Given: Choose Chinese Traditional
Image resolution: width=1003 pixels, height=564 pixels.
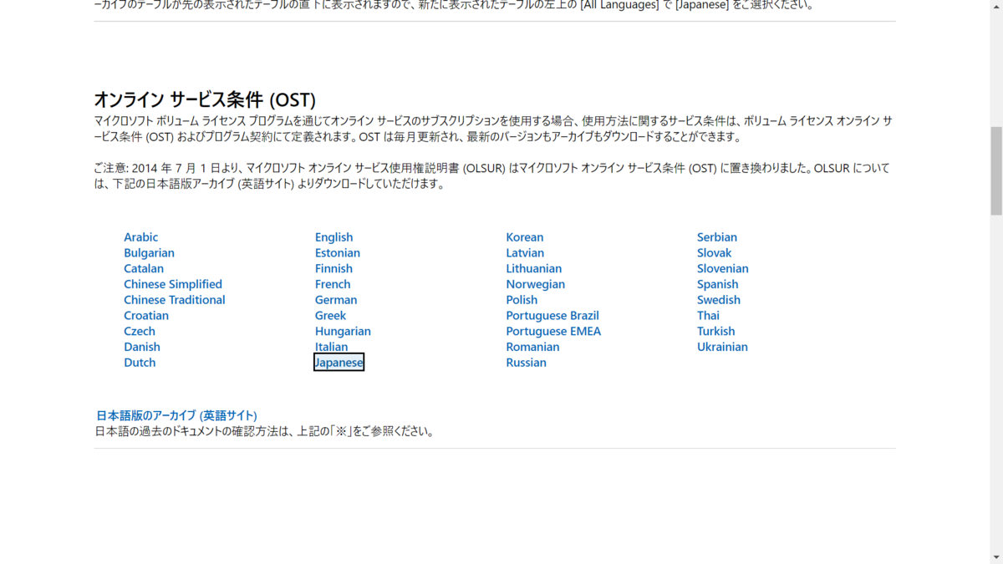Looking at the screenshot, I should point(175,300).
